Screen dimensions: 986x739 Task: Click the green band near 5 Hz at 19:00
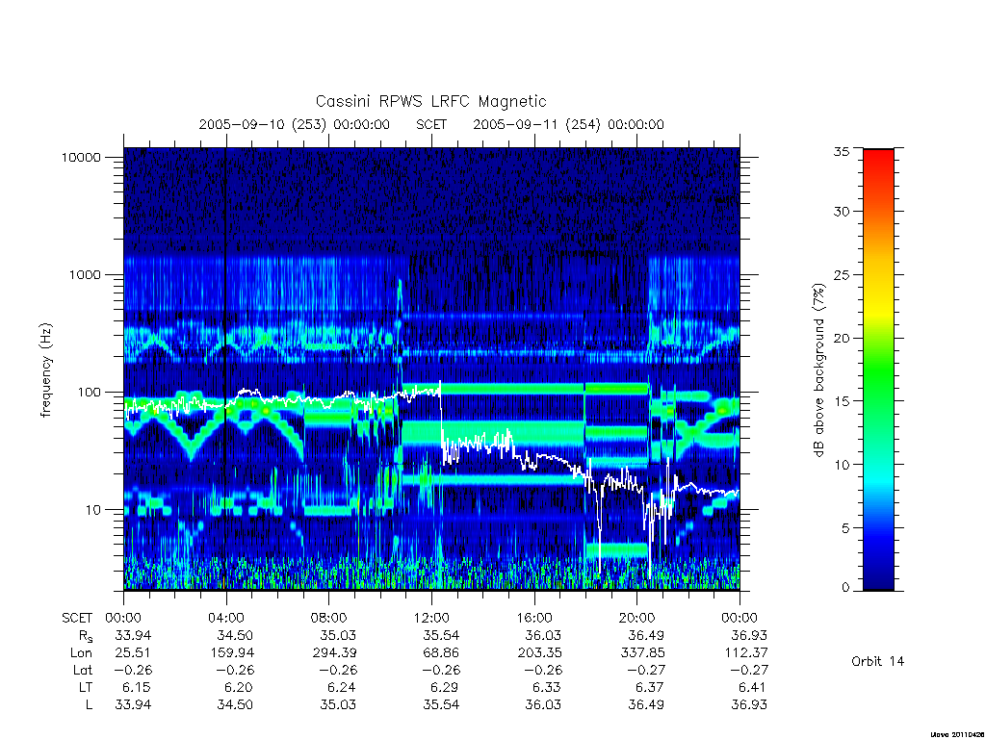coord(617,549)
